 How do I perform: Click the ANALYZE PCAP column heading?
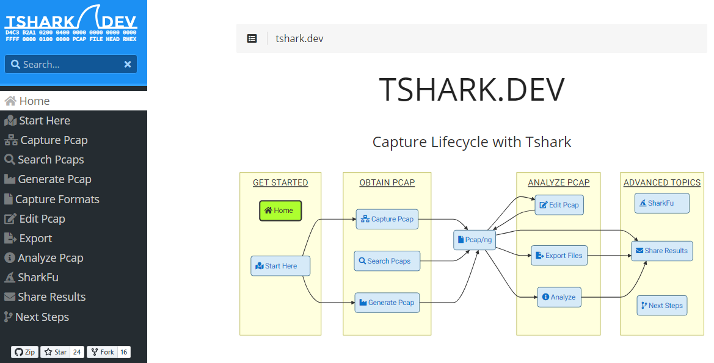559,183
